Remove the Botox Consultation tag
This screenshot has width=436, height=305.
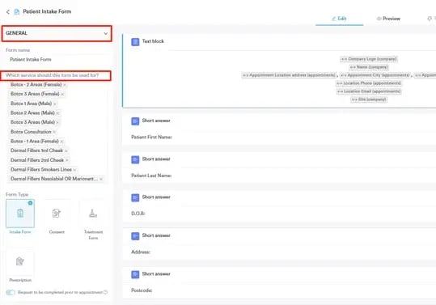coord(54,132)
